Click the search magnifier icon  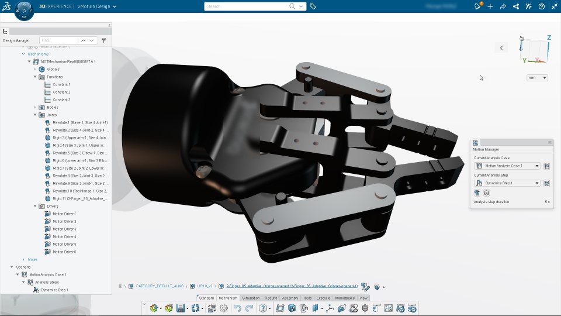[x=292, y=6]
